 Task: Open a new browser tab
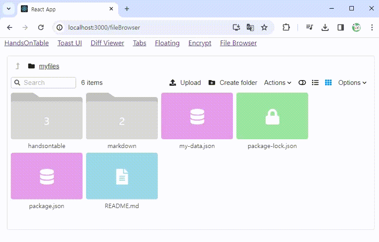tap(127, 9)
